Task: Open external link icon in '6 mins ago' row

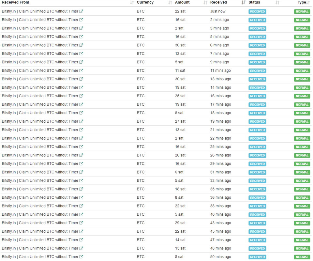Action: coord(81,45)
